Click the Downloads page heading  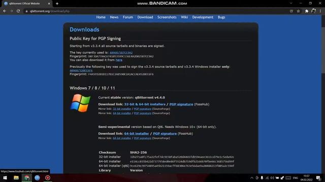(x=84, y=29)
